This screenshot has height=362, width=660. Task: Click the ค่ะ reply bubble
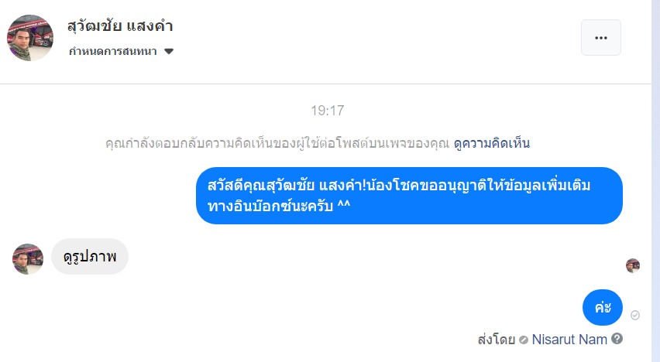click(603, 308)
